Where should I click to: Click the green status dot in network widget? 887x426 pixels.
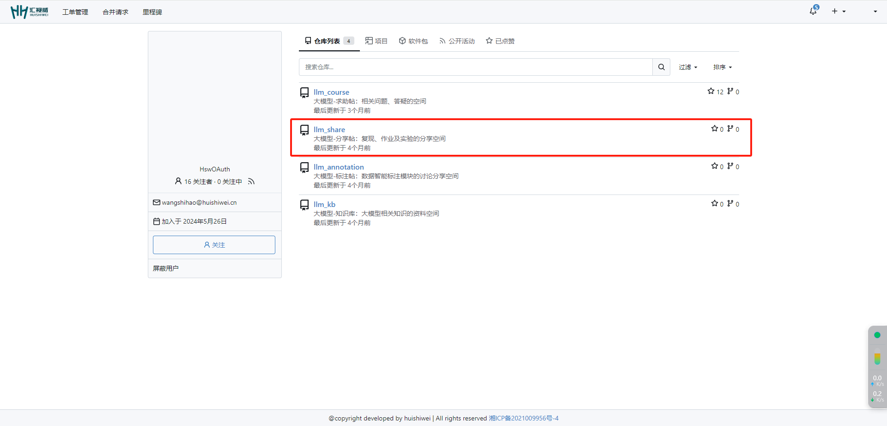(x=877, y=335)
